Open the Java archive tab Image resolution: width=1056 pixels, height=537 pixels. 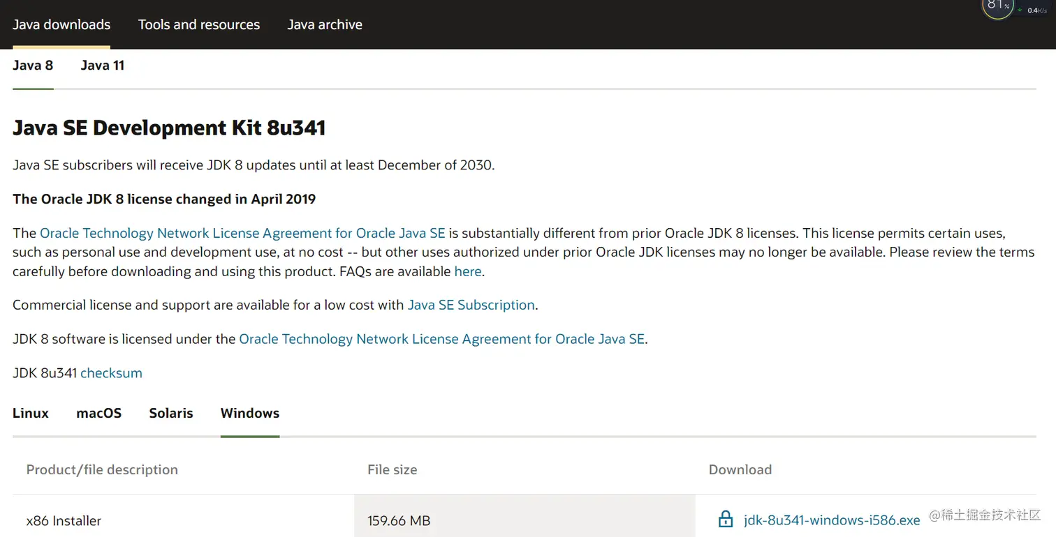(325, 24)
